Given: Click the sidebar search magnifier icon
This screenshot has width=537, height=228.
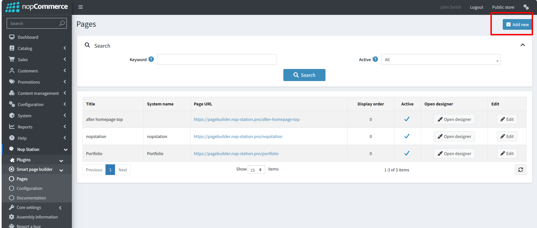Looking at the screenshot, I should pos(62,23).
